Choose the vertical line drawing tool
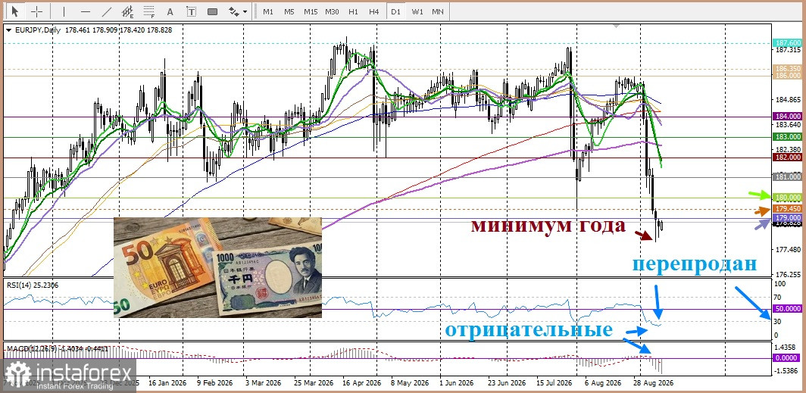This screenshot has height=393, width=806. coord(64,11)
